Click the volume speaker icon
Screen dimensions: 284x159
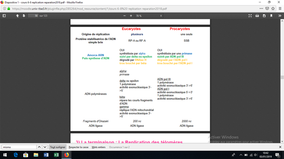[x=256, y=155]
